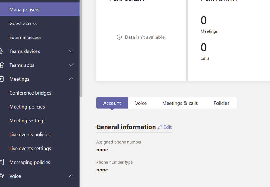This screenshot has width=270, height=187.
Task: Select the Policies tab
Action: click(x=221, y=103)
